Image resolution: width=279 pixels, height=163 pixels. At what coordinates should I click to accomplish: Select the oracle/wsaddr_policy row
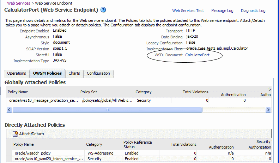(33, 153)
